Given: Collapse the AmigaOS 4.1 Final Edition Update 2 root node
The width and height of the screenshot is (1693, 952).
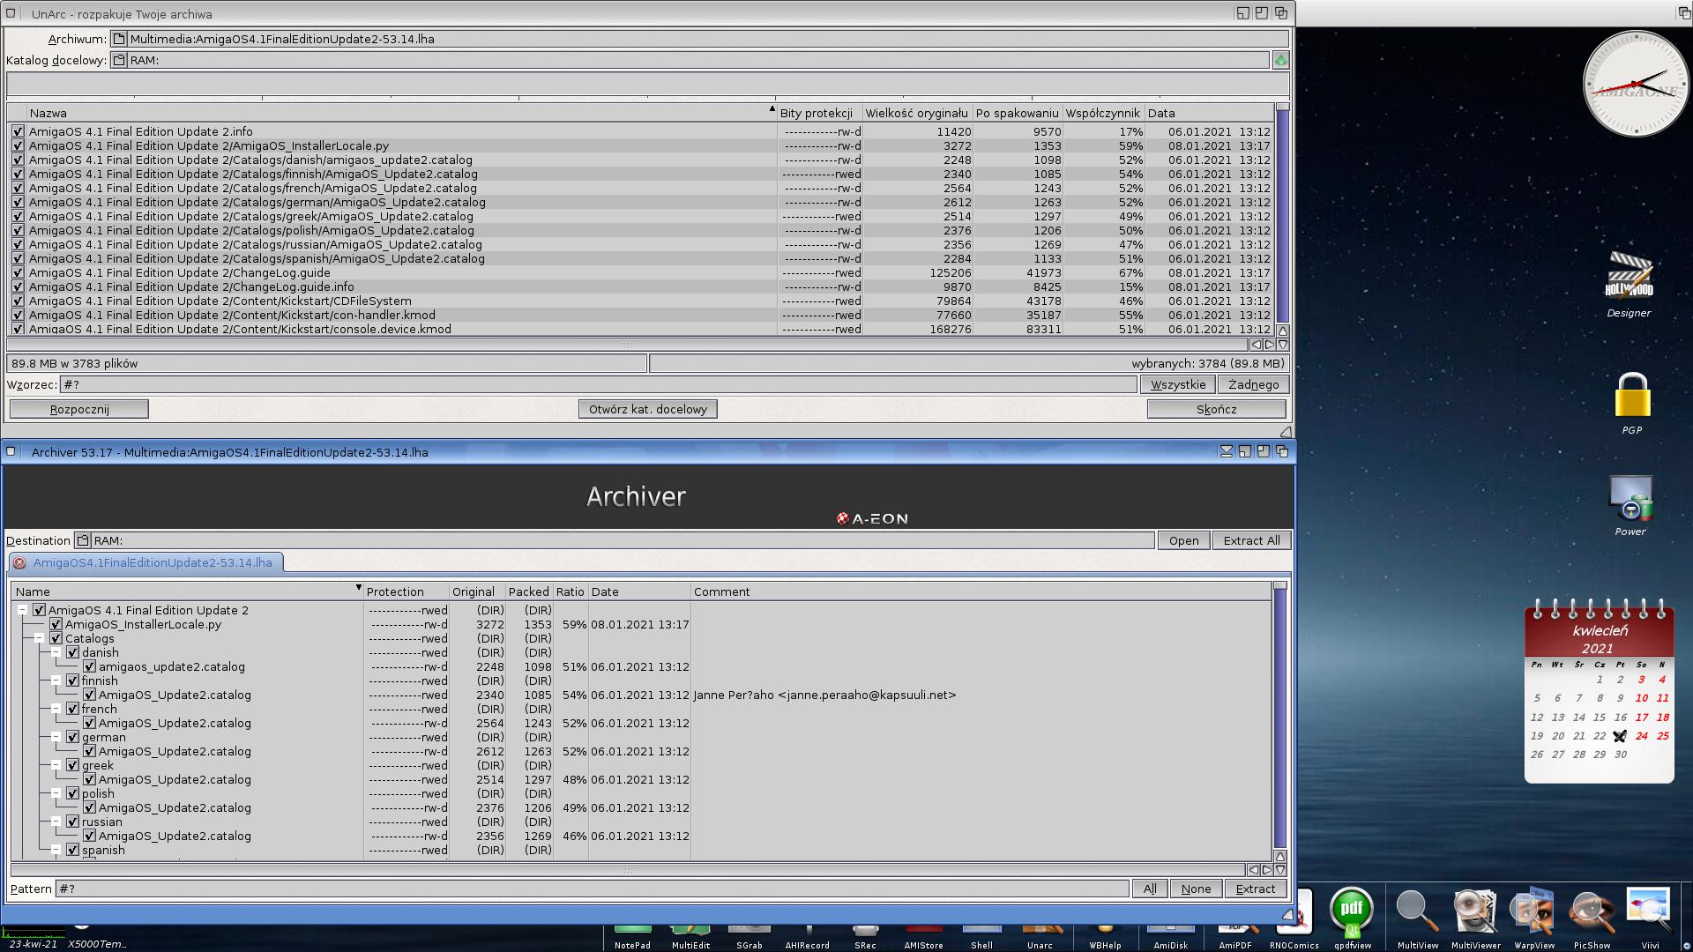Looking at the screenshot, I should [22, 610].
